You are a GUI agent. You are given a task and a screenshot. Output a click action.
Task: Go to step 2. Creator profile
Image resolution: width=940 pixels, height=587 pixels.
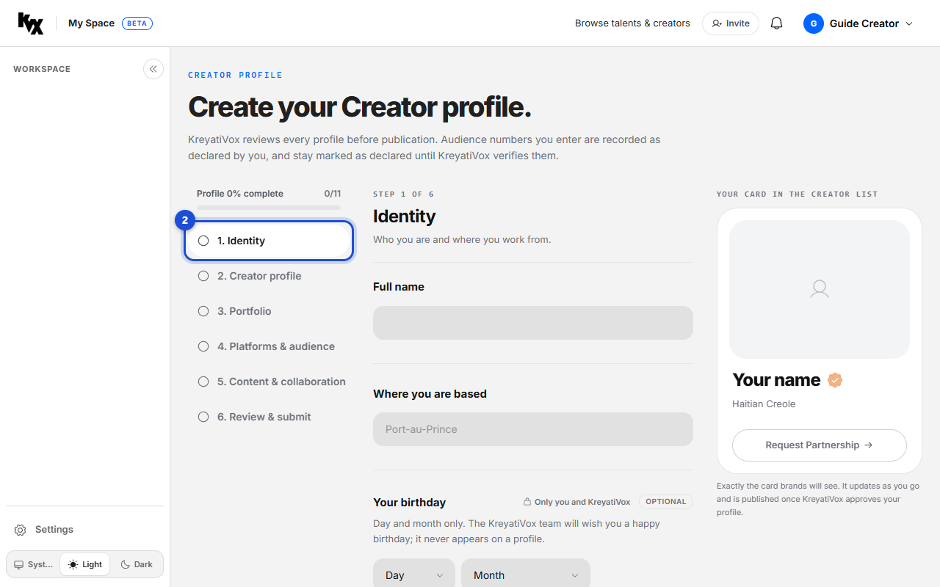click(269, 276)
